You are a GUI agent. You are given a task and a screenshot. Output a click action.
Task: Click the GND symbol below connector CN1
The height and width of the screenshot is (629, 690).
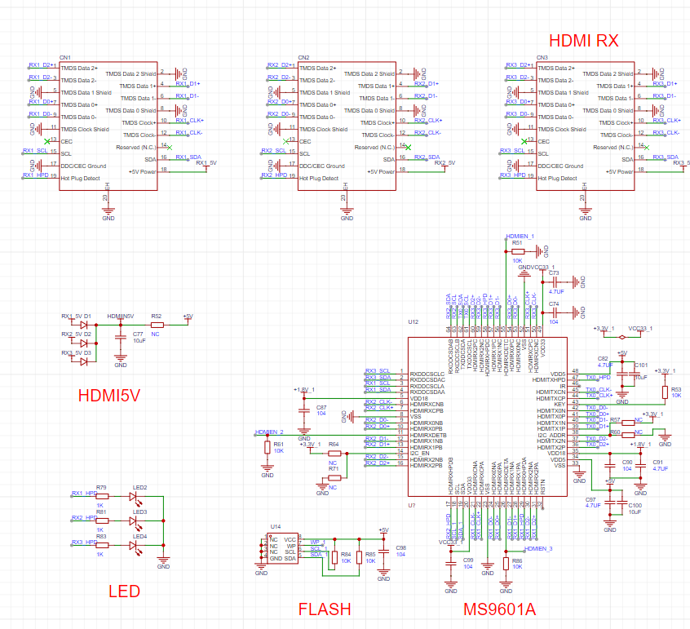[x=108, y=213]
